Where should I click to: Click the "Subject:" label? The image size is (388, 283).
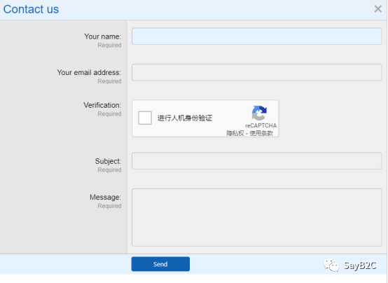point(108,161)
